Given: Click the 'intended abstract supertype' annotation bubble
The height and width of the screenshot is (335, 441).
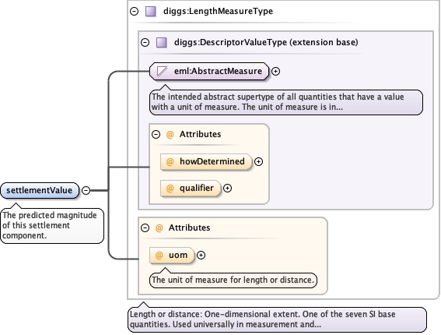Looking at the screenshot, I should click(x=285, y=102).
